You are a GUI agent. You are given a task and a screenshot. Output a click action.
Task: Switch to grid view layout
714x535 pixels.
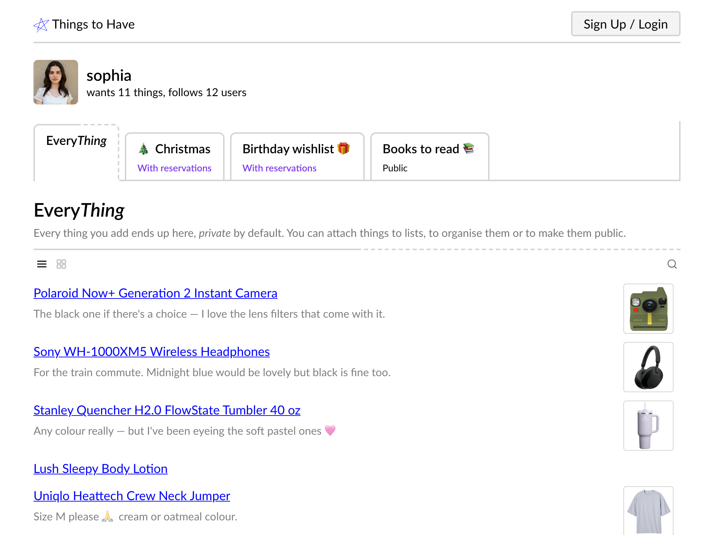click(x=61, y=264)
